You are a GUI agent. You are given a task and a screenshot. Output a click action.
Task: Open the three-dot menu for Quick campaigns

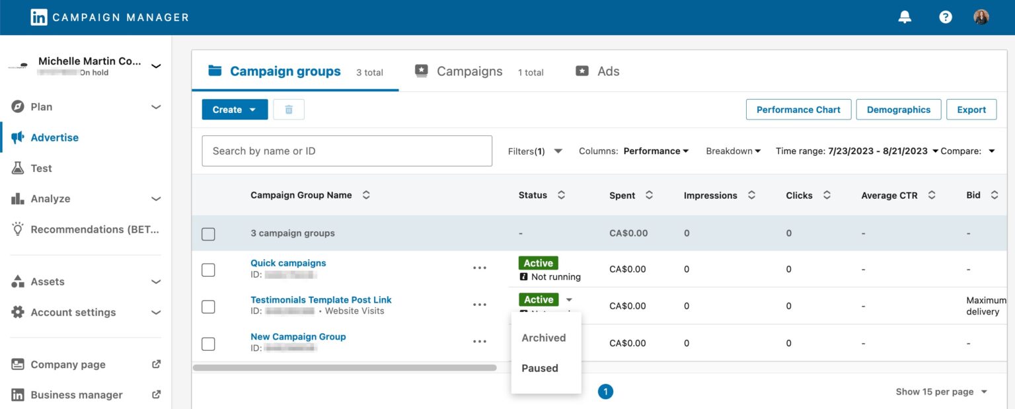tap(480, 267)
